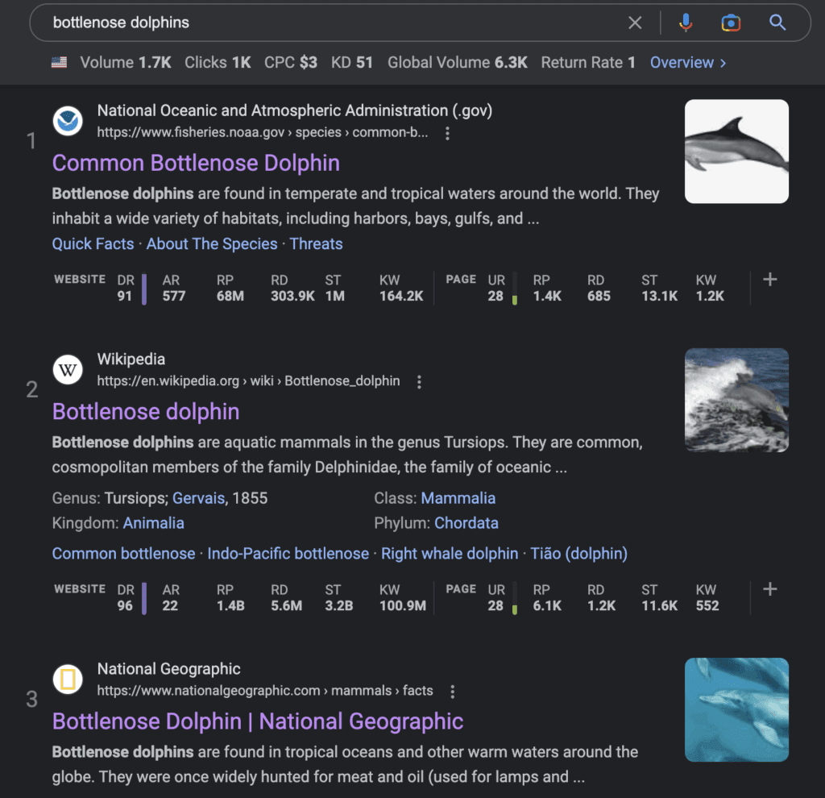Click the NOAA page RD 685 value
Screen dimensions: 825x798
599,296
